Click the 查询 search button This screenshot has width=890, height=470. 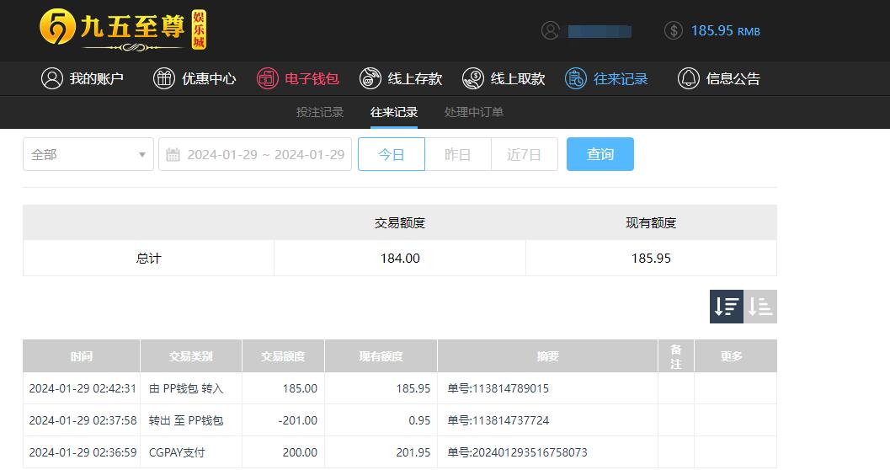(x=600, y=154)
